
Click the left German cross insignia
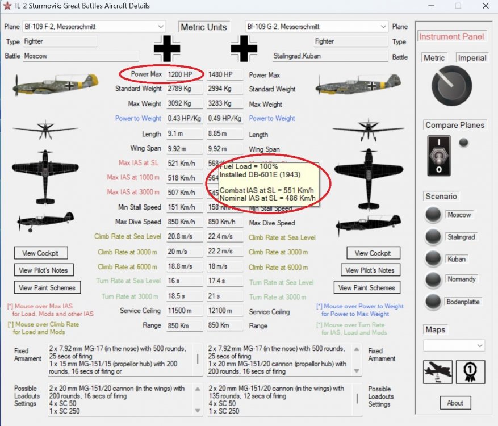coord(165,48)
